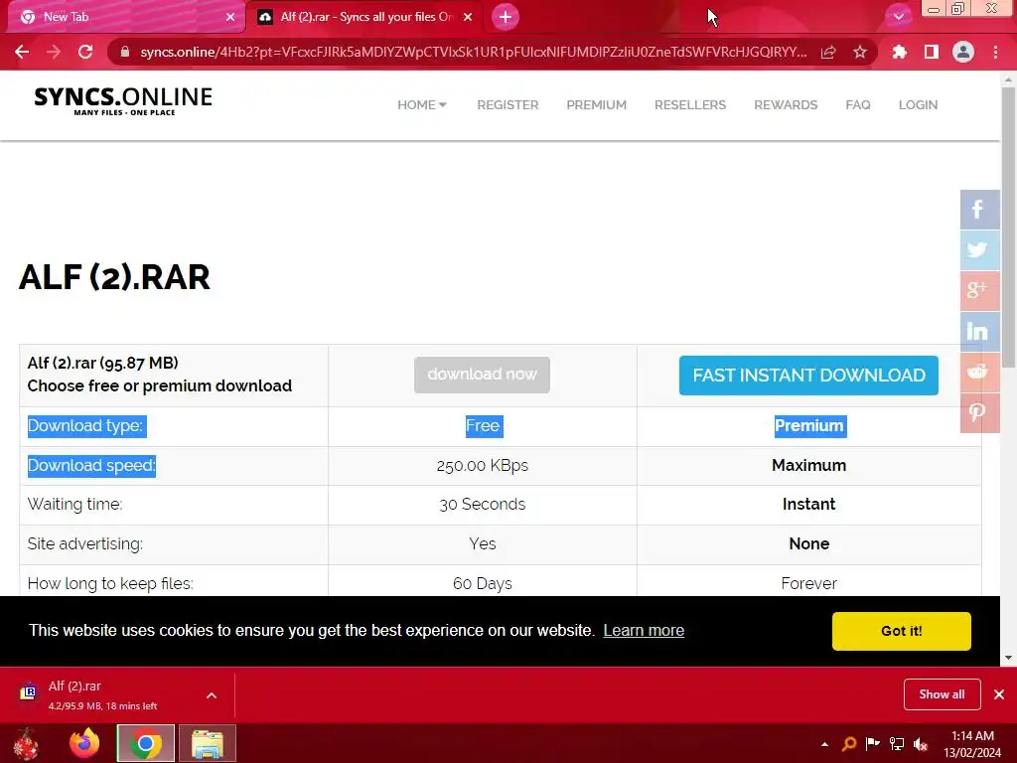Open the Alf (2).rar download file icon

click(28, 692)
